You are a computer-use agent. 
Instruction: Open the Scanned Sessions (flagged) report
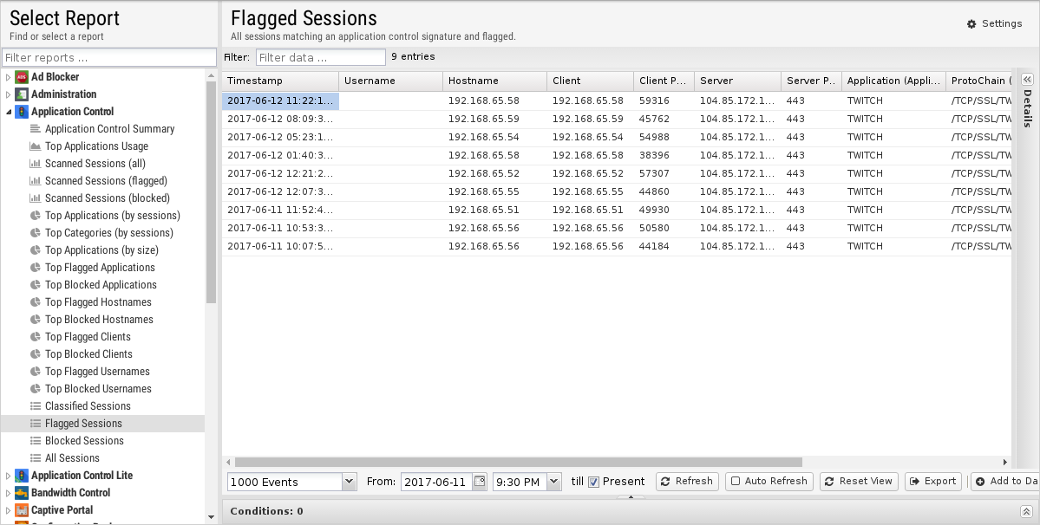(106, 181)
